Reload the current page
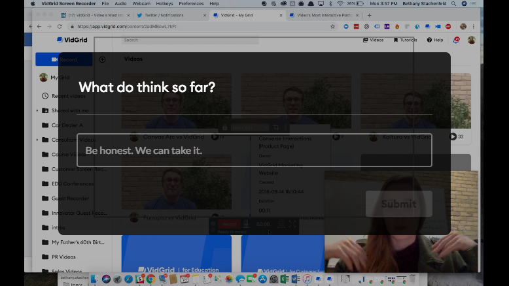The width and height of the screenshot is (509, 286). point(60,27)
